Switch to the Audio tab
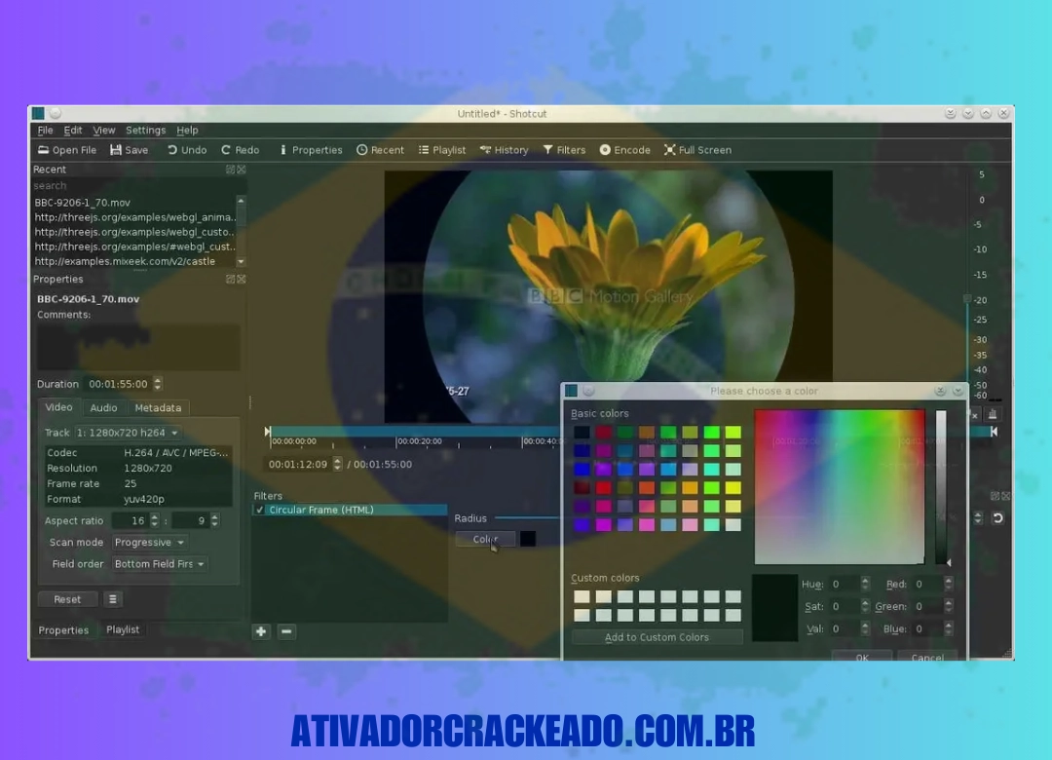The width and height of the screenshot is (1052, 760). [103, 407]
